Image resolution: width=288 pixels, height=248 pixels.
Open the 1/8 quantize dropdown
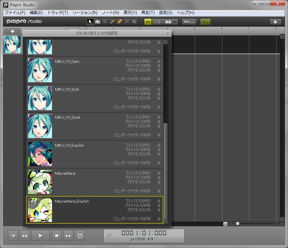tap(165, 22)
